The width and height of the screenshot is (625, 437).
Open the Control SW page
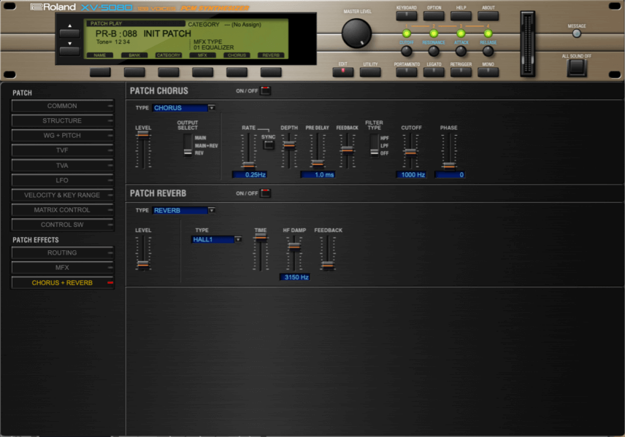tap(62, 225)
